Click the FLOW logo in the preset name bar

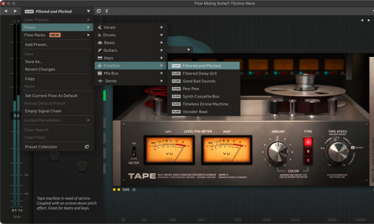coord(29,11)
